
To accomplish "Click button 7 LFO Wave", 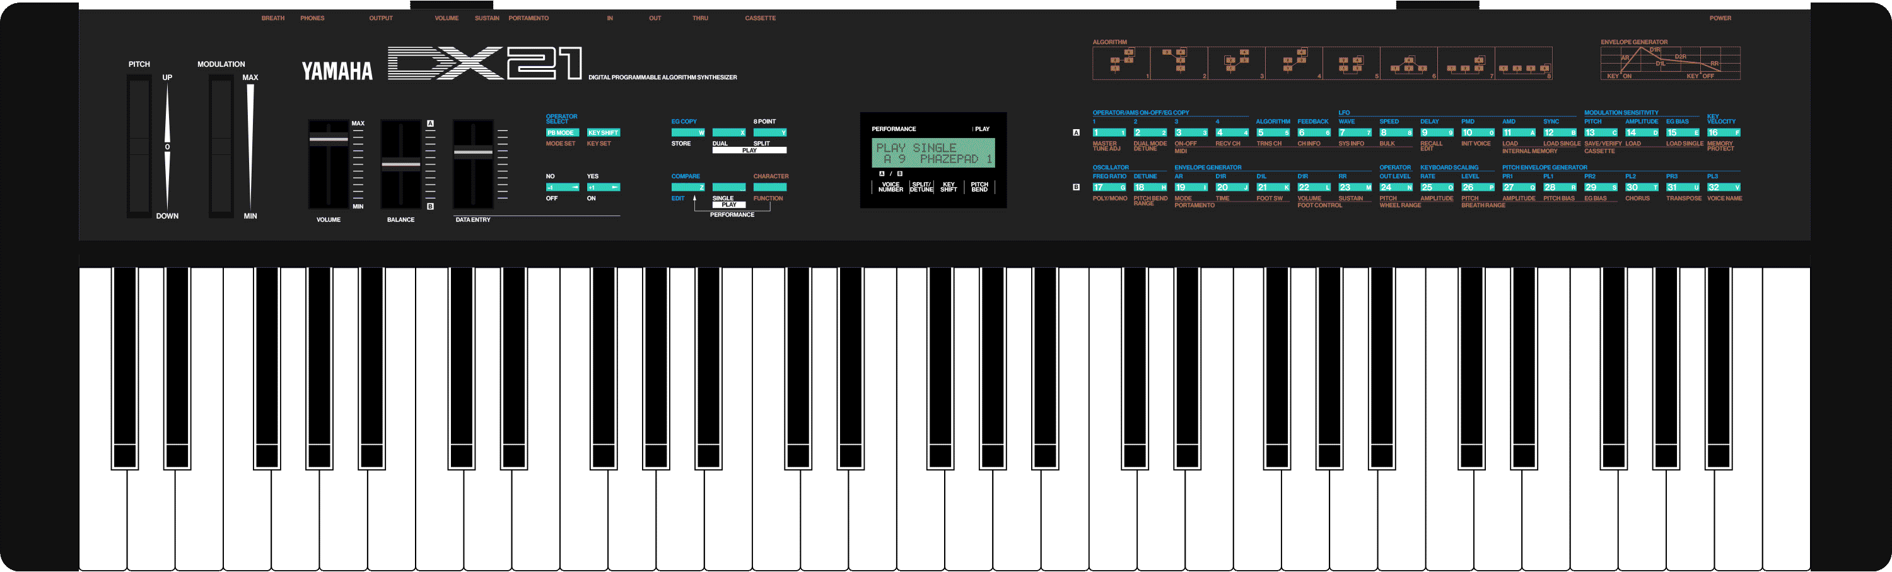I will (x=1355, y=133).
